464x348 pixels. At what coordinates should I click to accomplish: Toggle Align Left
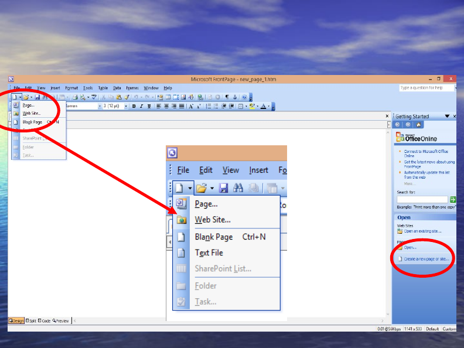159,106
